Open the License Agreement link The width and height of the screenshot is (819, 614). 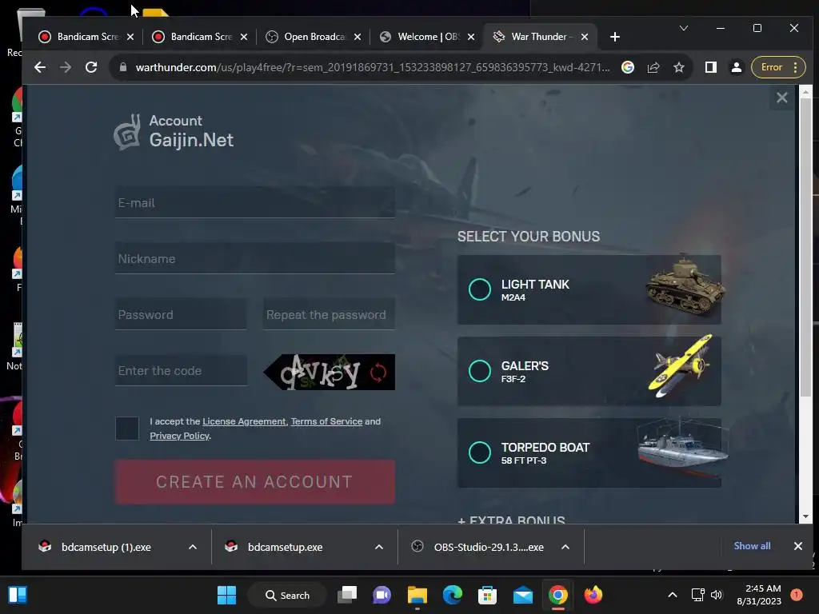tap(244, 421)
